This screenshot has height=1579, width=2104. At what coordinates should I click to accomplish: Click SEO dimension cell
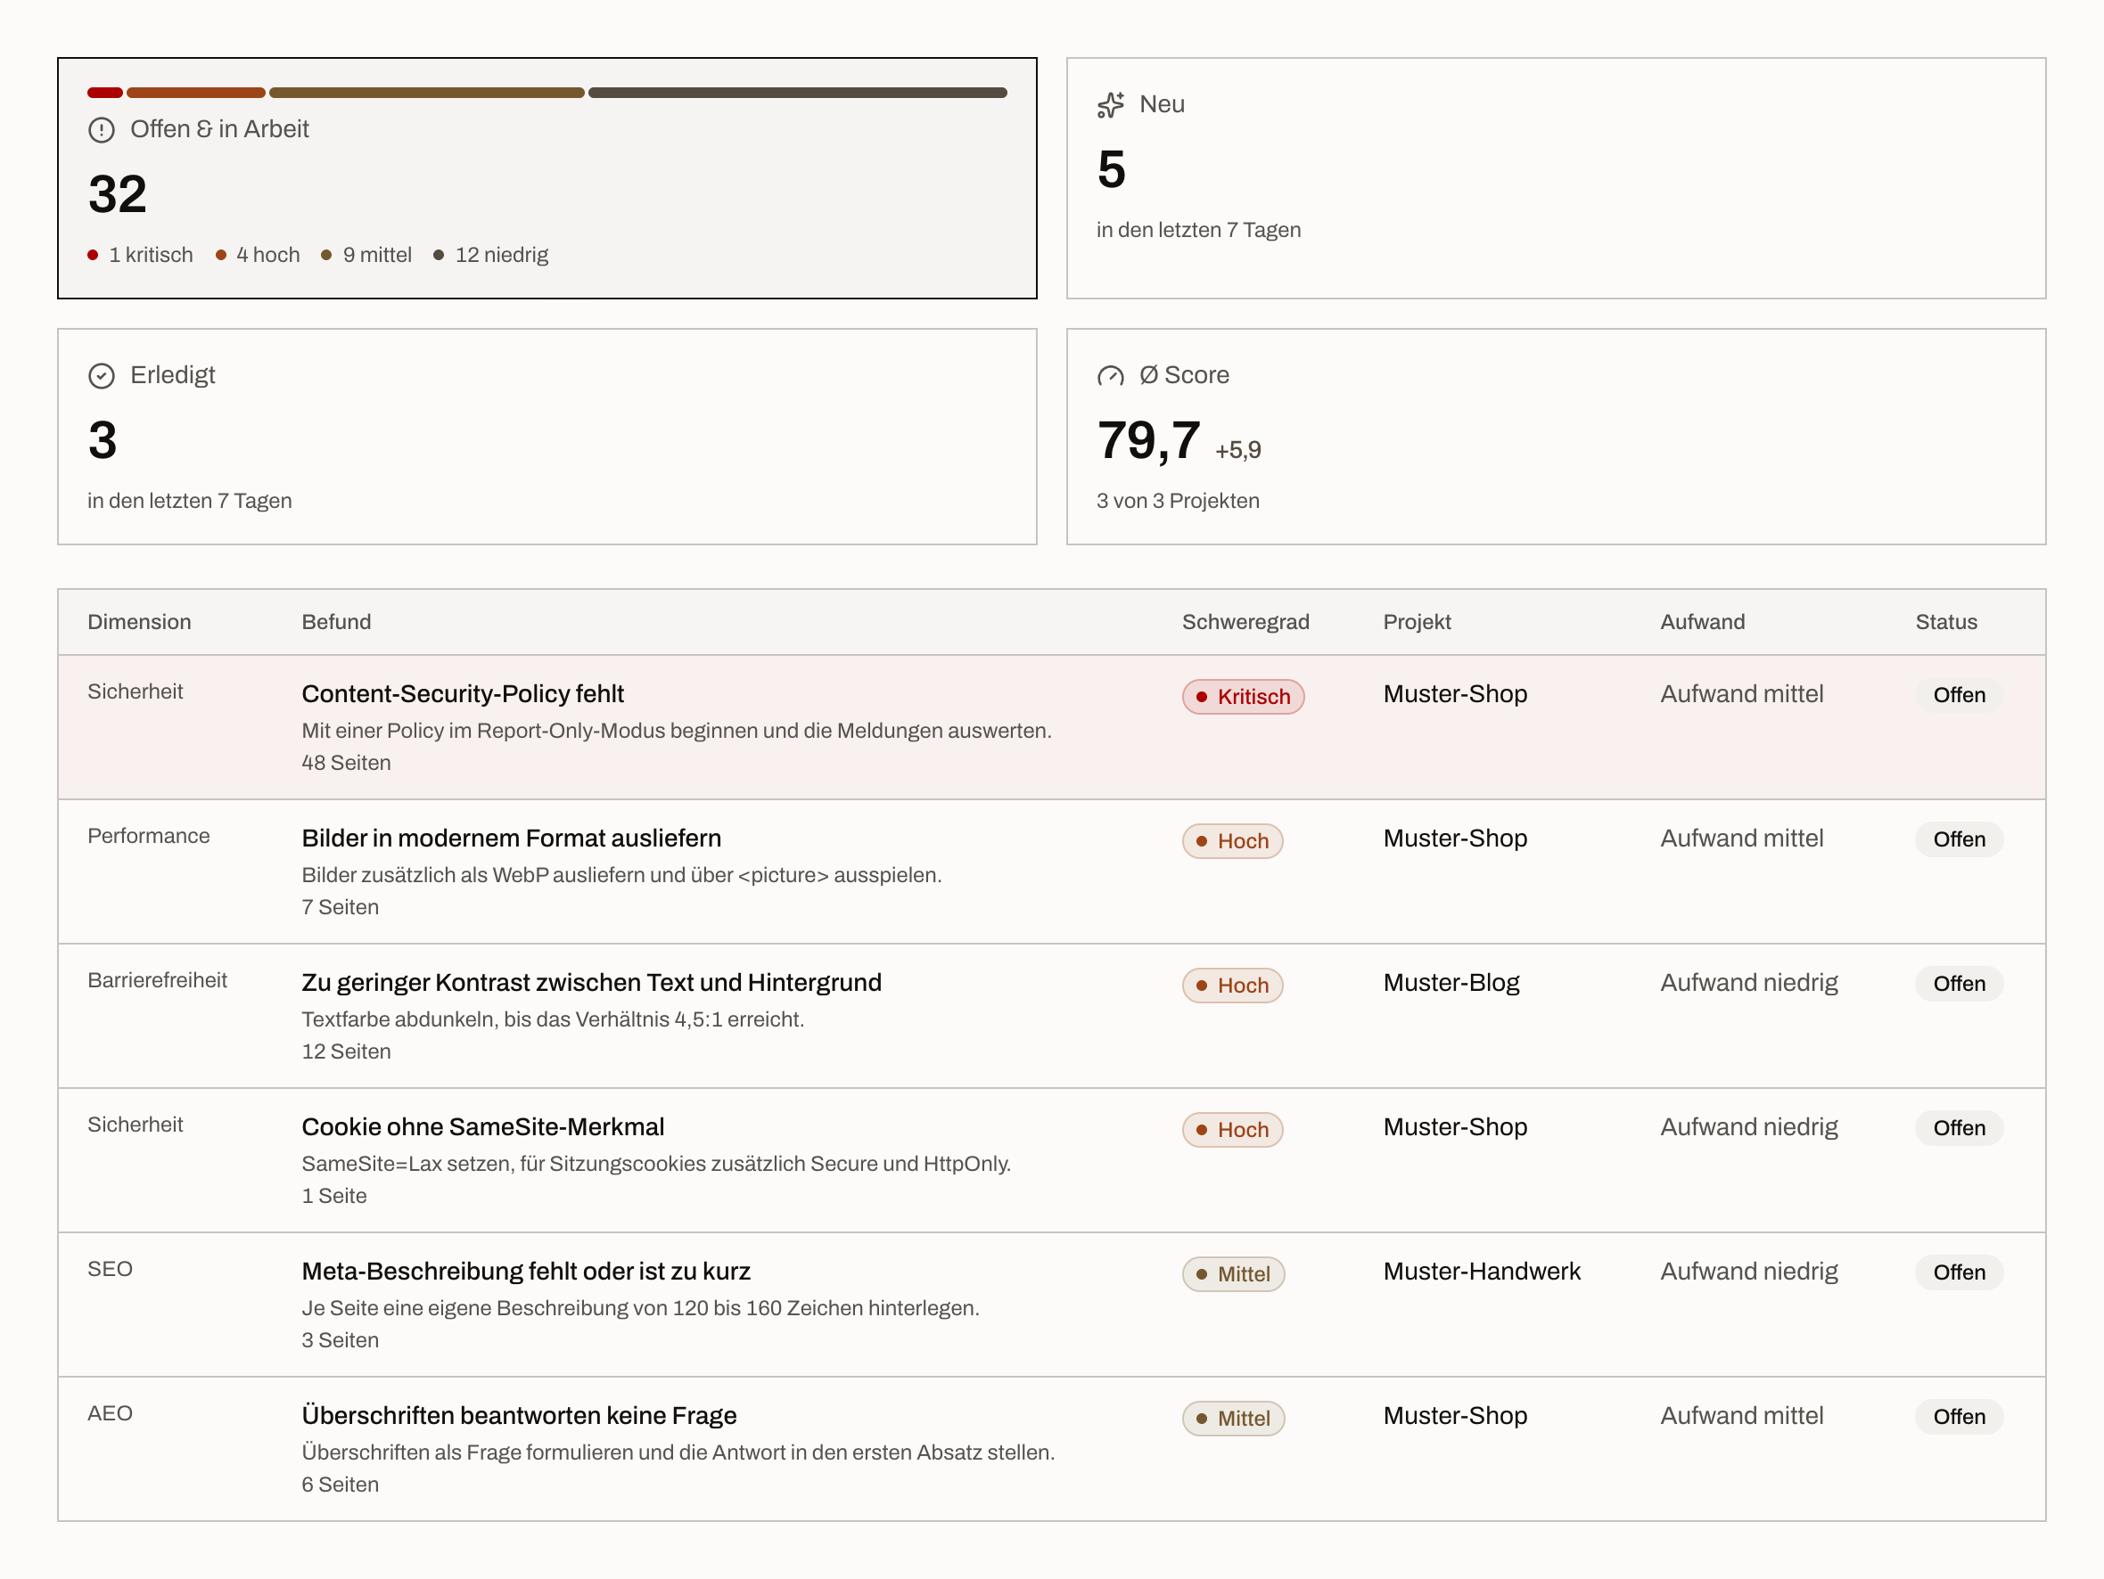coord(110,1269)
